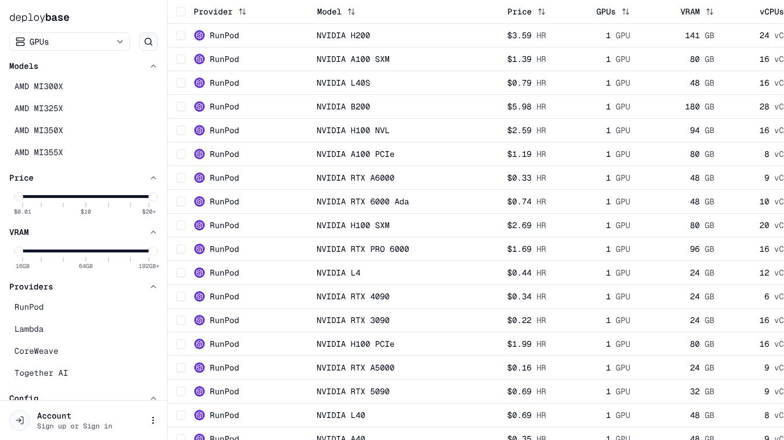Sort by Model column arrows icon
This screenshot has height=440, width=784.
tap(351, 12)
